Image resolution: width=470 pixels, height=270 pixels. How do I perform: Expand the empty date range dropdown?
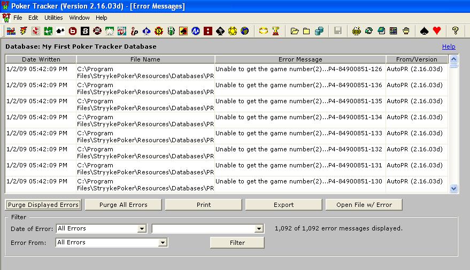point(259,229)
